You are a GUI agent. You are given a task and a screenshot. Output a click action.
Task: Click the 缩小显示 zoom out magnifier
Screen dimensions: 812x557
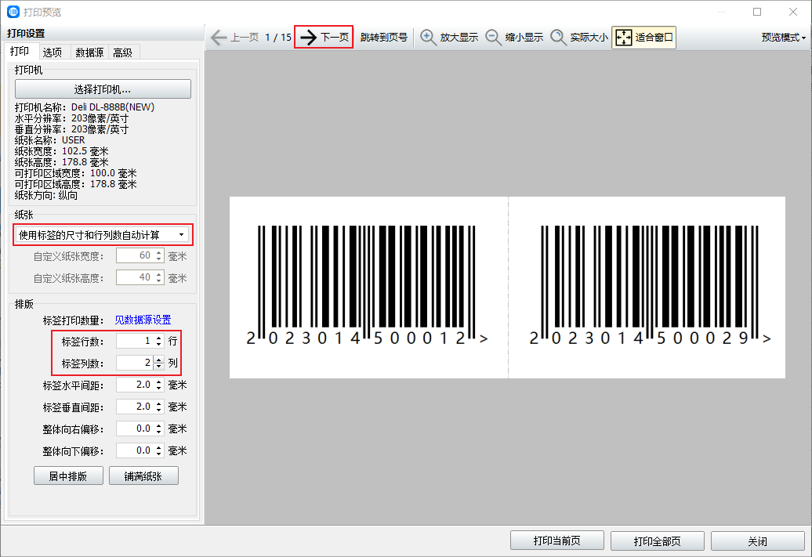(x=514, y=38)
